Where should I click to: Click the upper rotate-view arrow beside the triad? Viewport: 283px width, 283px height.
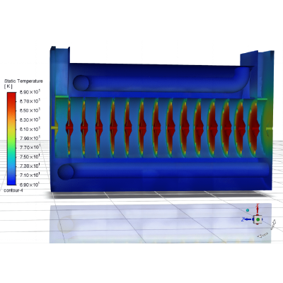(x=273, y=225)
